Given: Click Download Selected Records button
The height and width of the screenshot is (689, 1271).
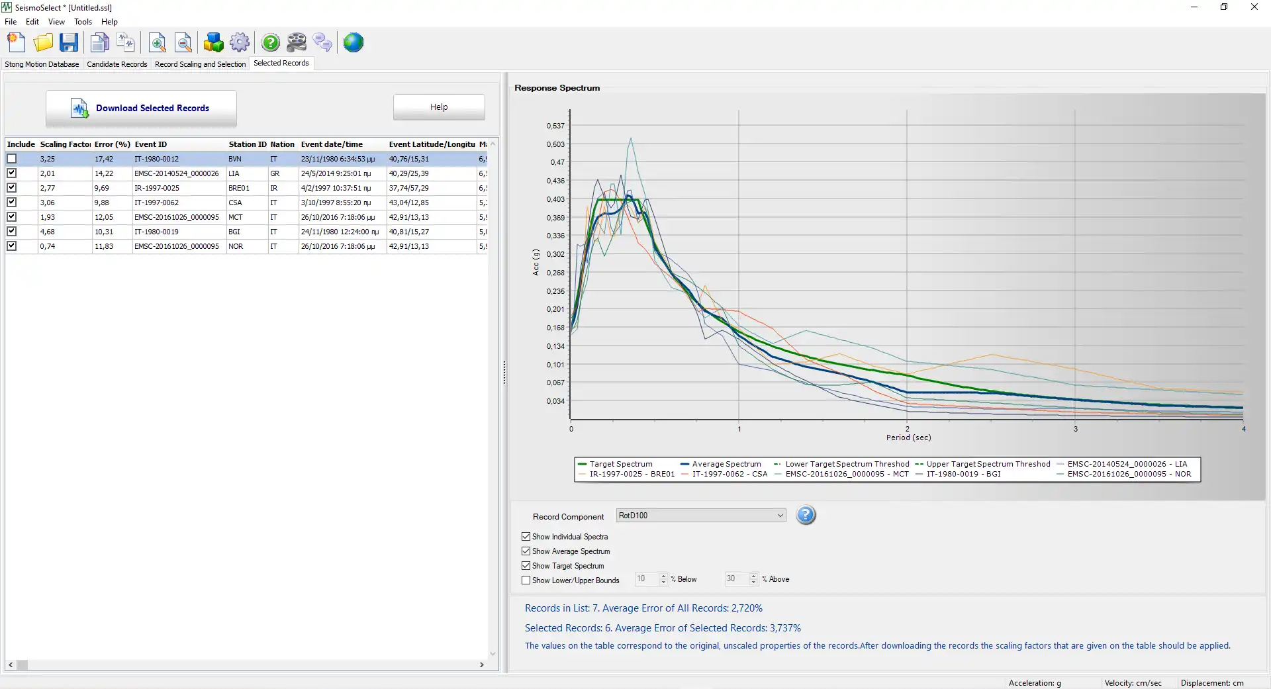Looking at the screenshot, I should pyautogui.click(x=141, y=109).
